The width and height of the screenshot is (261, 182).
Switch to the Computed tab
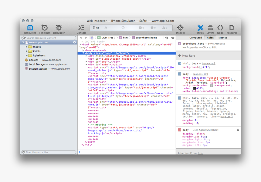click(x=195, y=38)
